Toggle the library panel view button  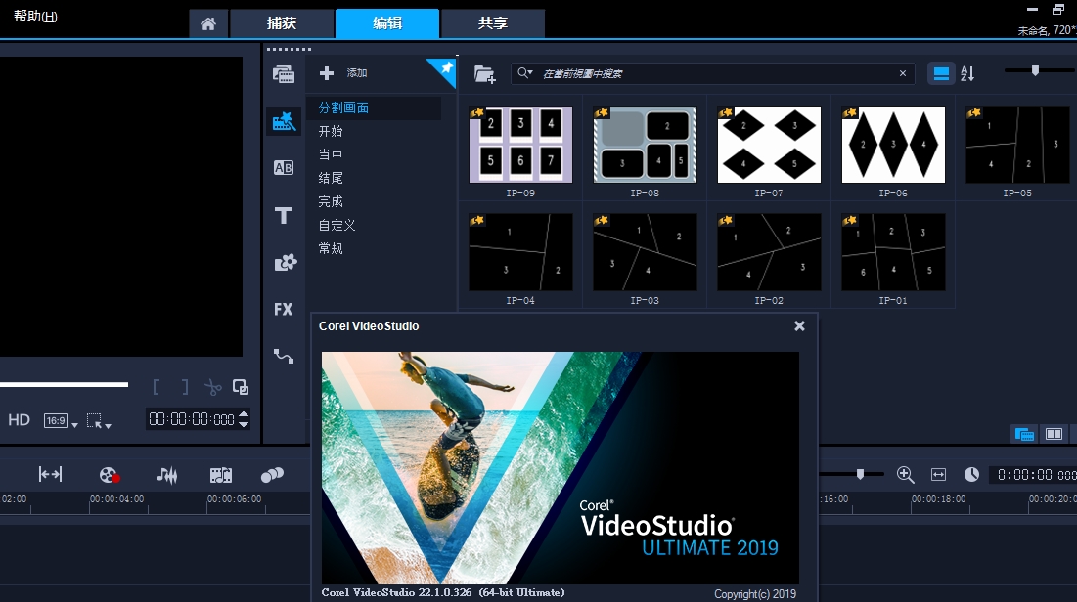(1024, 434)
